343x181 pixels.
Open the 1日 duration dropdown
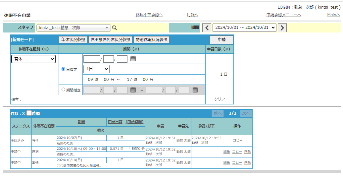click(96, 69)
